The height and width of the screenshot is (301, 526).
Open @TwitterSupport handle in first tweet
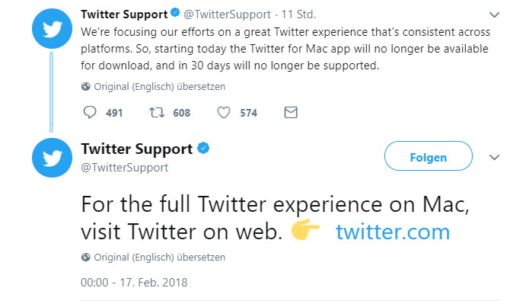coord(227,14)
